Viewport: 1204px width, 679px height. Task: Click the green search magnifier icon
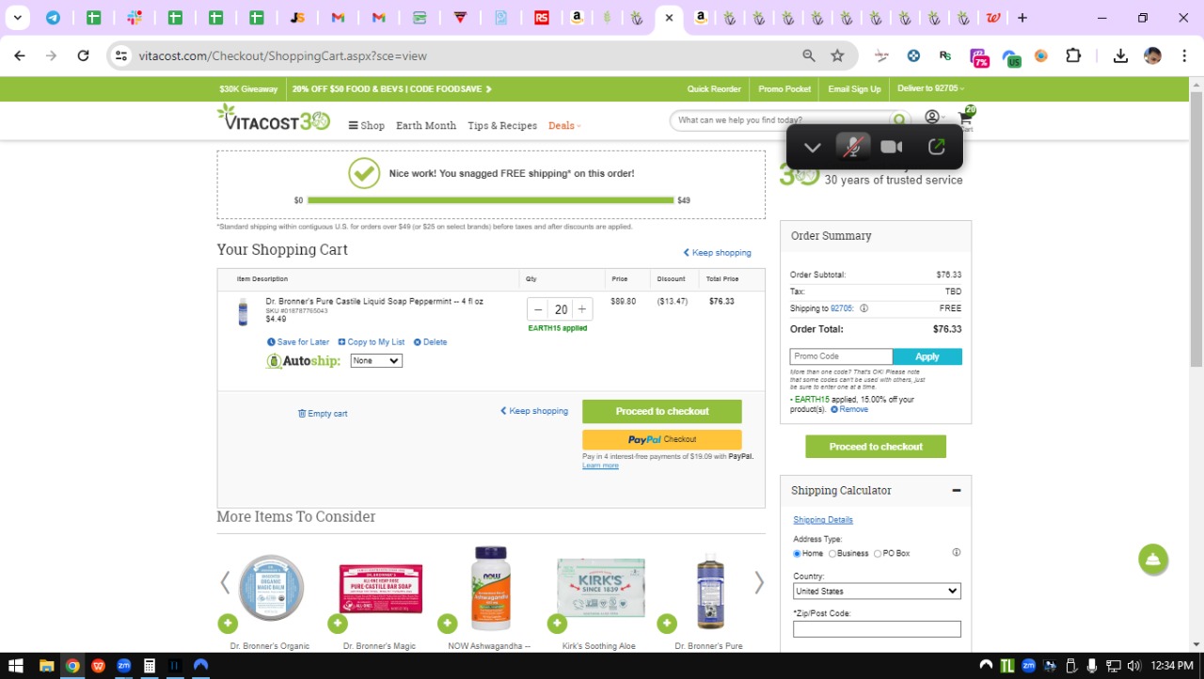[900, 120]
